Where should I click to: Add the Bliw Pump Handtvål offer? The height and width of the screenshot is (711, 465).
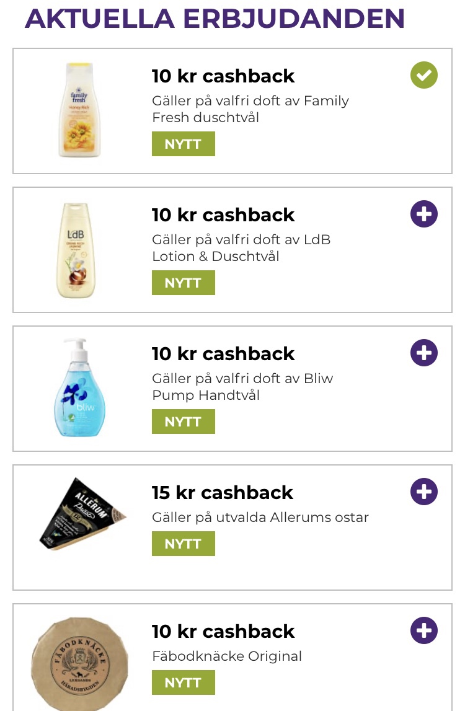click(423, 352)
